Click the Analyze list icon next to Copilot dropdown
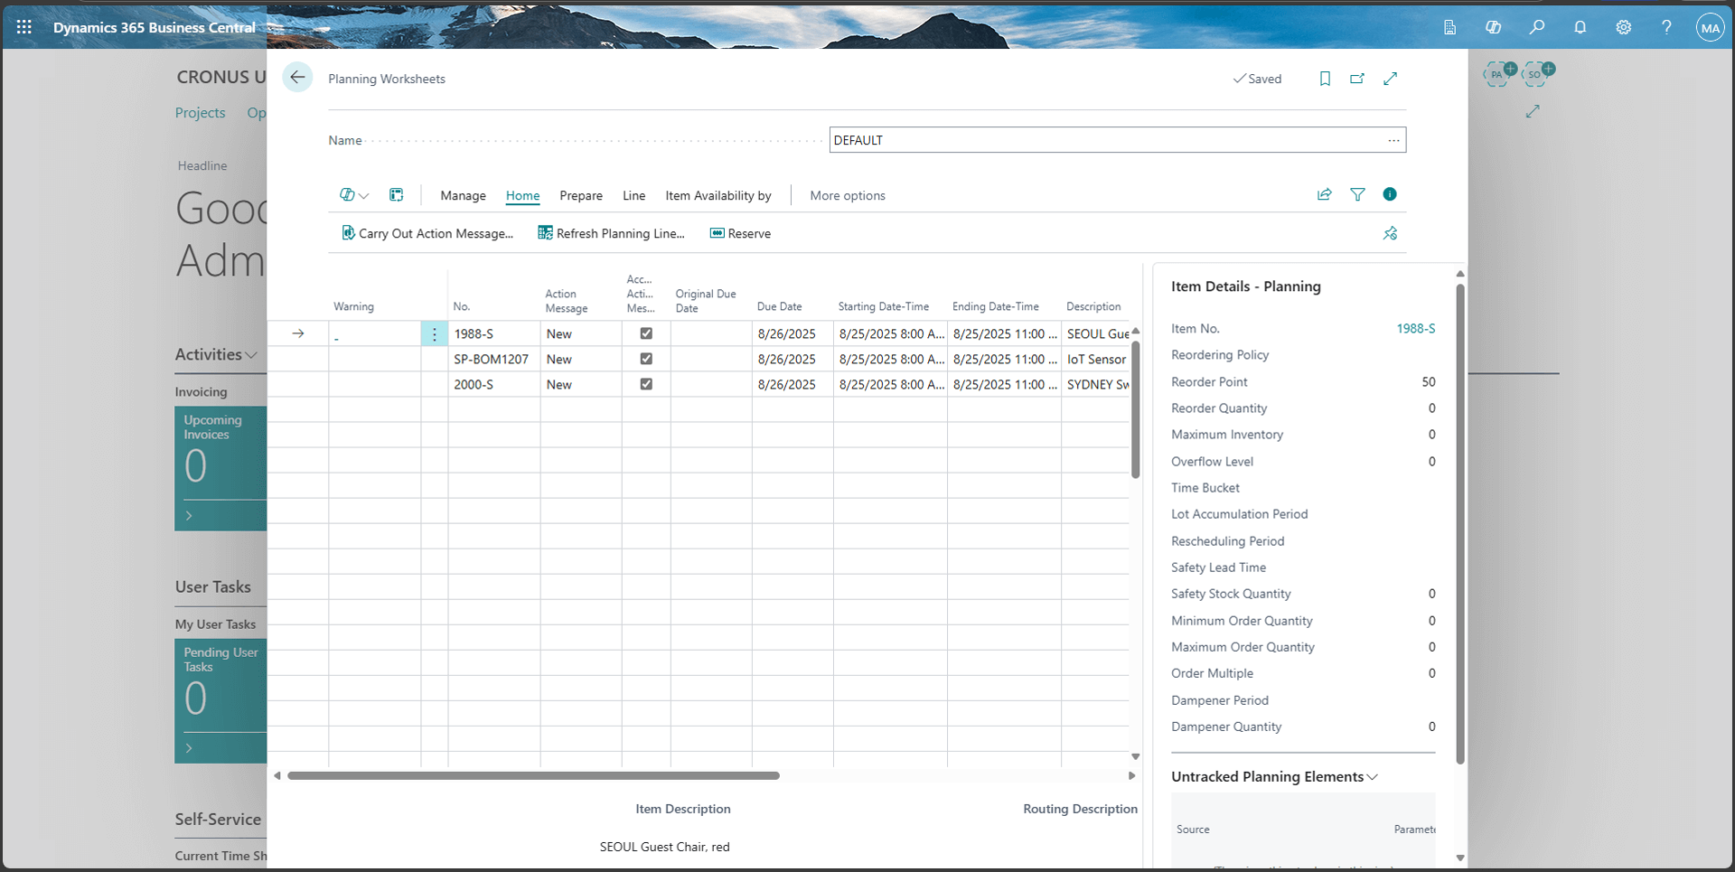 pos(396,194)
